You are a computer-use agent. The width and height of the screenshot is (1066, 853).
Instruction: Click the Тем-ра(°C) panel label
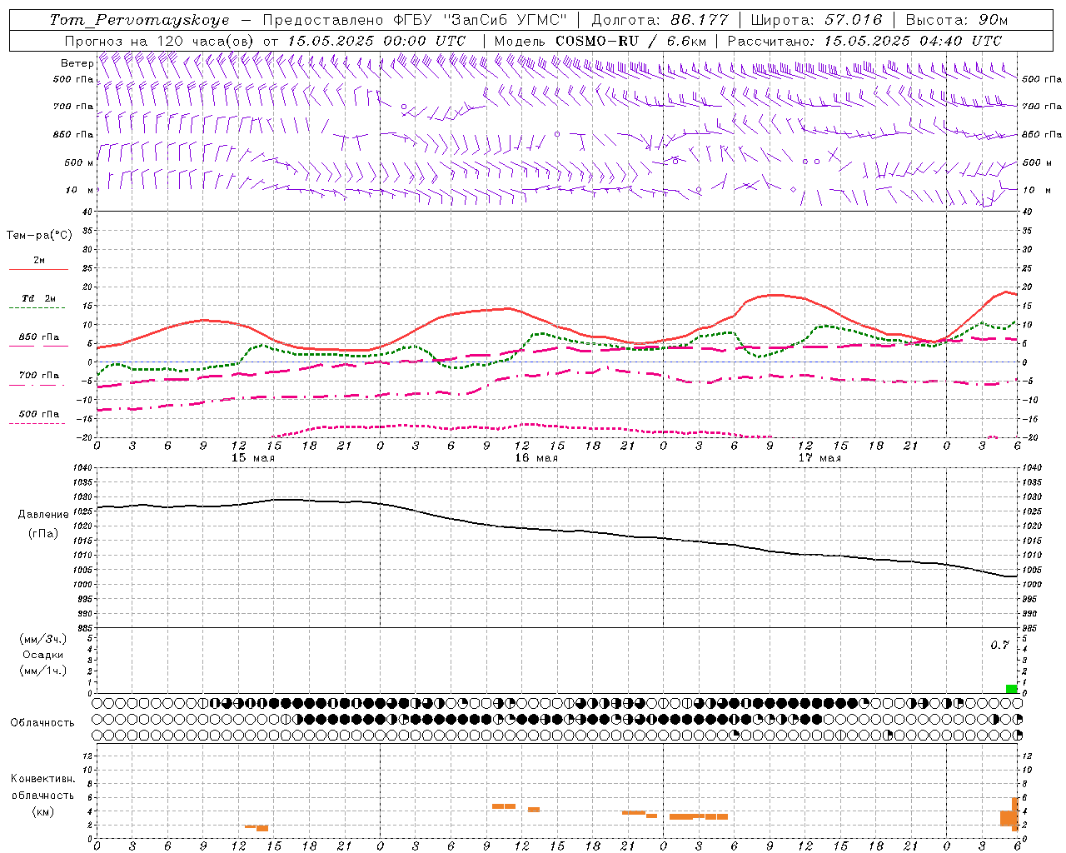coord(39,236)
